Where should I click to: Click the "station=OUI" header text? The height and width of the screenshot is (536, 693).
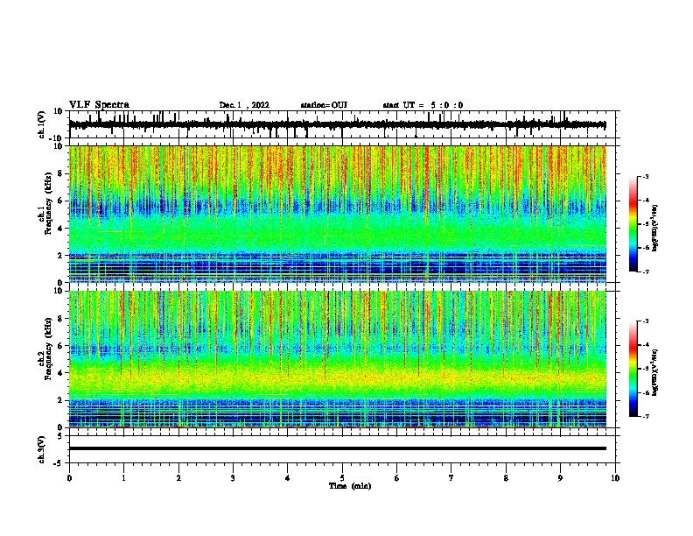[324, 105]
